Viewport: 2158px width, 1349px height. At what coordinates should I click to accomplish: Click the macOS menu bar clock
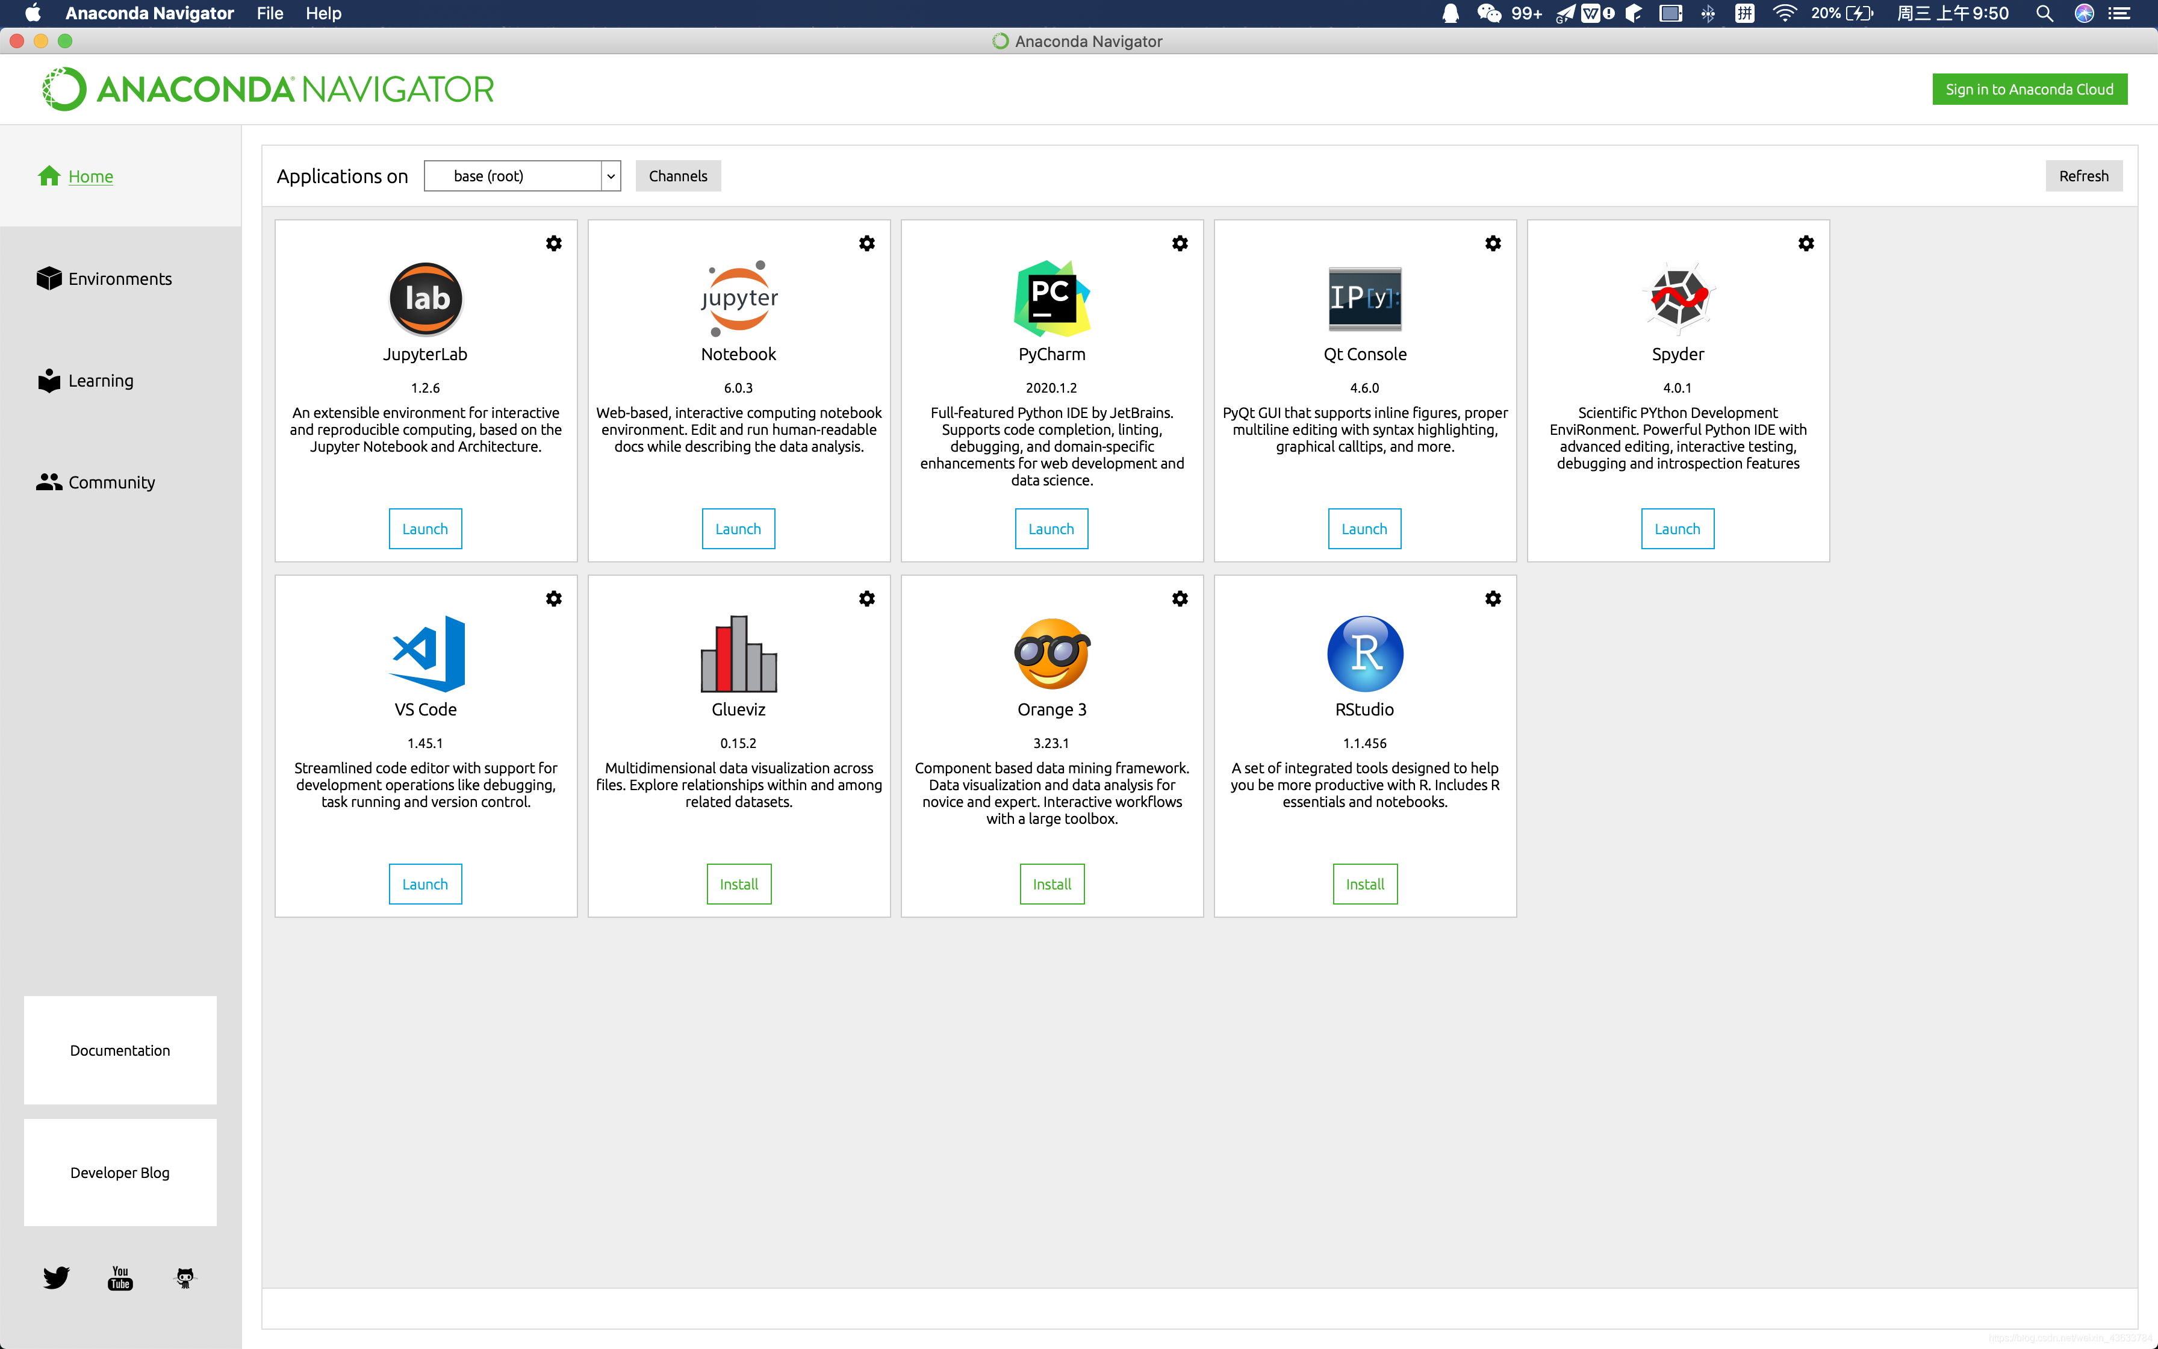pos(1953,13)
